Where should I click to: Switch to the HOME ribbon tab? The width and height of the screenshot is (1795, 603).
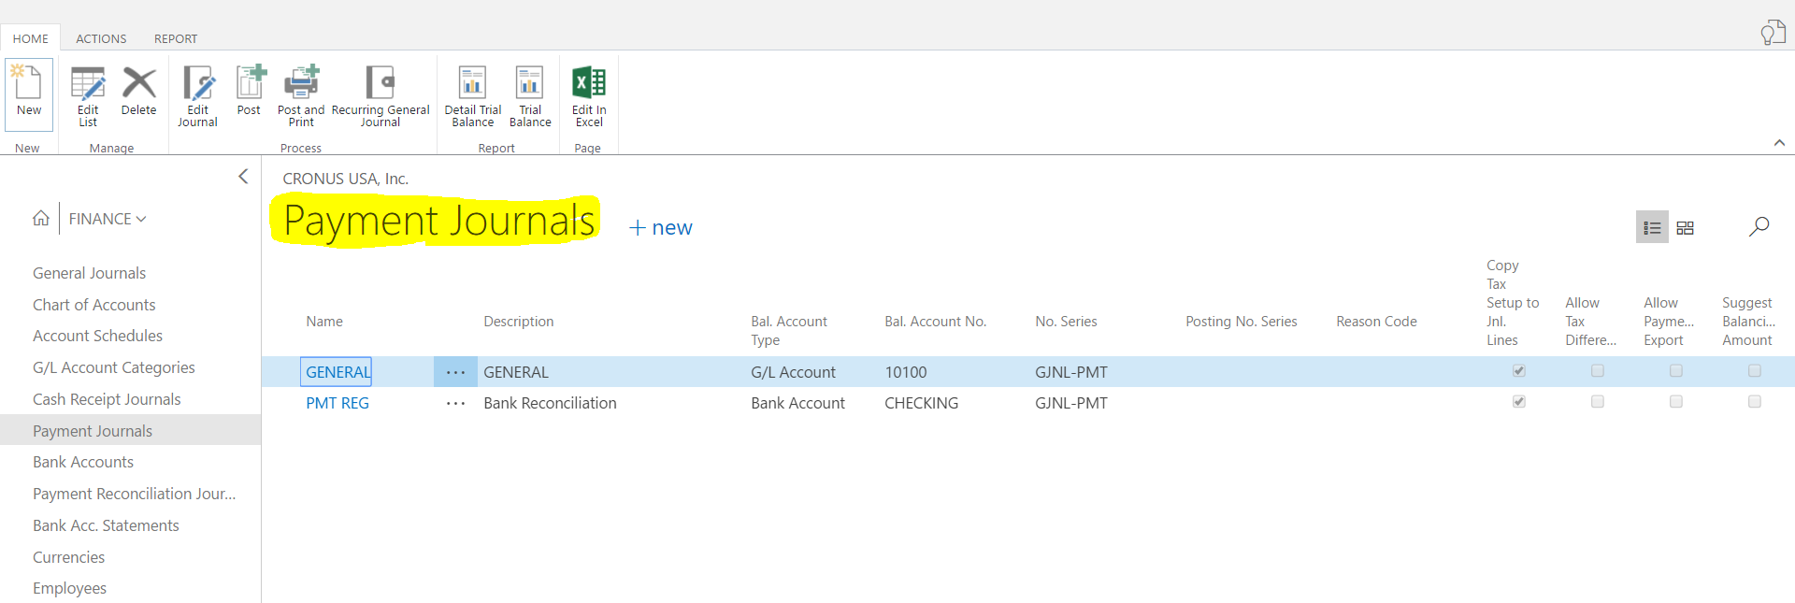(31, 38)
